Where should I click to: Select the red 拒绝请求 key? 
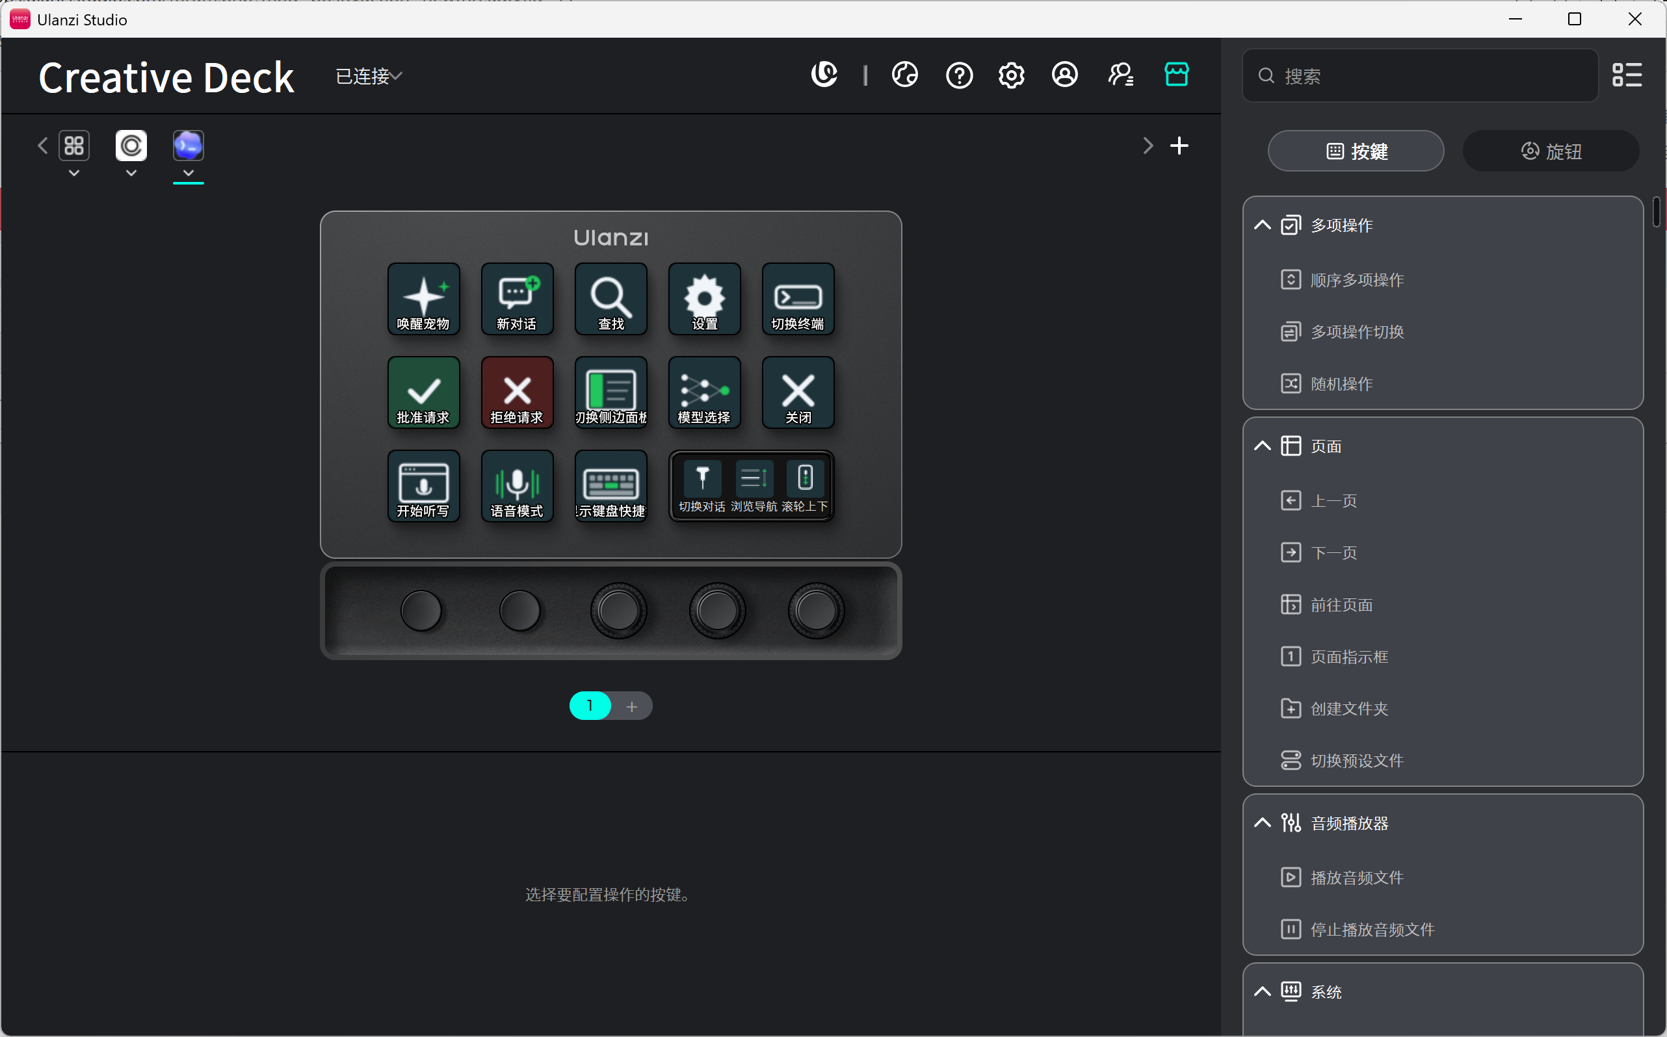click(x=517, y=392)
